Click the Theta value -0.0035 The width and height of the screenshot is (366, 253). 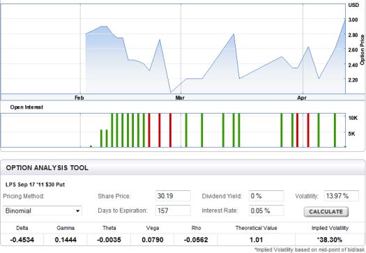[x=109, y=240]
